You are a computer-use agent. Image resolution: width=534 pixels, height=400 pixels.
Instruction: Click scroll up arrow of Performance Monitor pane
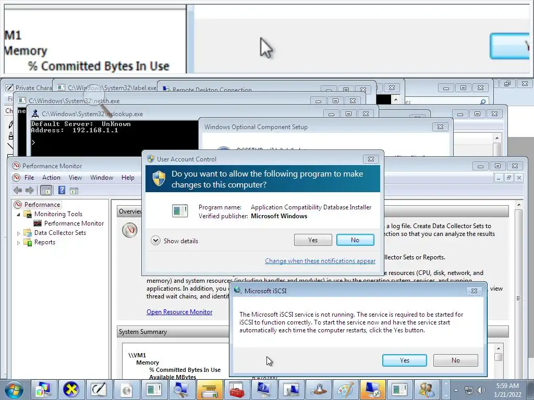[519, 205]
